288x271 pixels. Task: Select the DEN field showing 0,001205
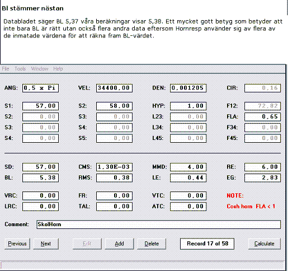point(188,88)
